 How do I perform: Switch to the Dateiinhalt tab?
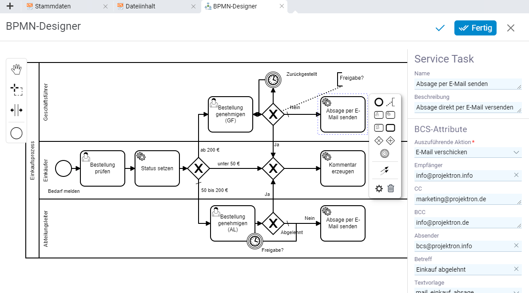[x=140, y=6]
